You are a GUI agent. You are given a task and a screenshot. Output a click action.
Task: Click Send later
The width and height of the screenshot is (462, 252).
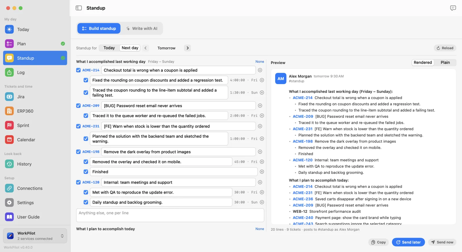click(408, 242)
